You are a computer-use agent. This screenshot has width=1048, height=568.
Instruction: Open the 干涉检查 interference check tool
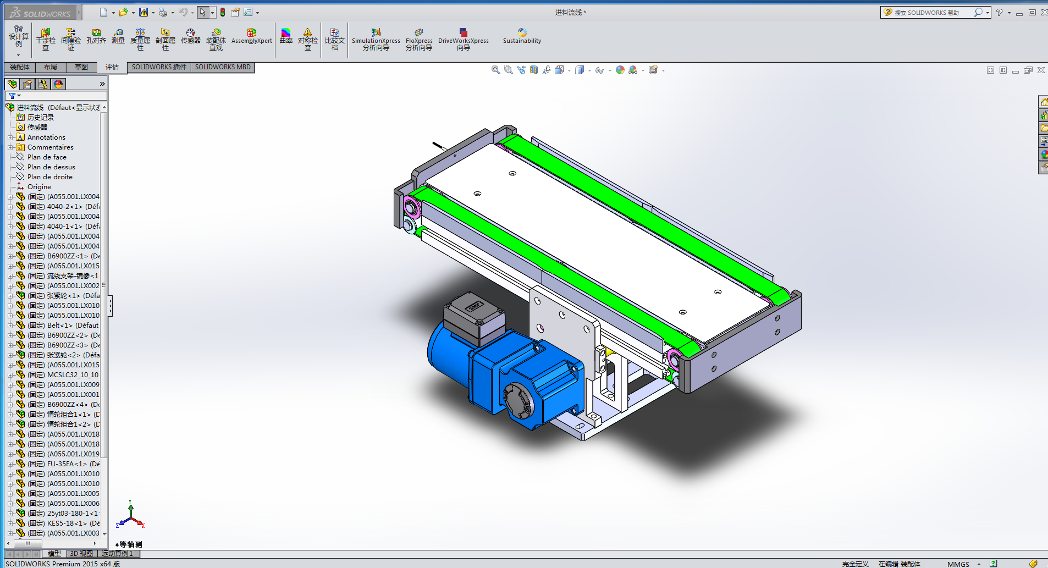tap(46, 40)
